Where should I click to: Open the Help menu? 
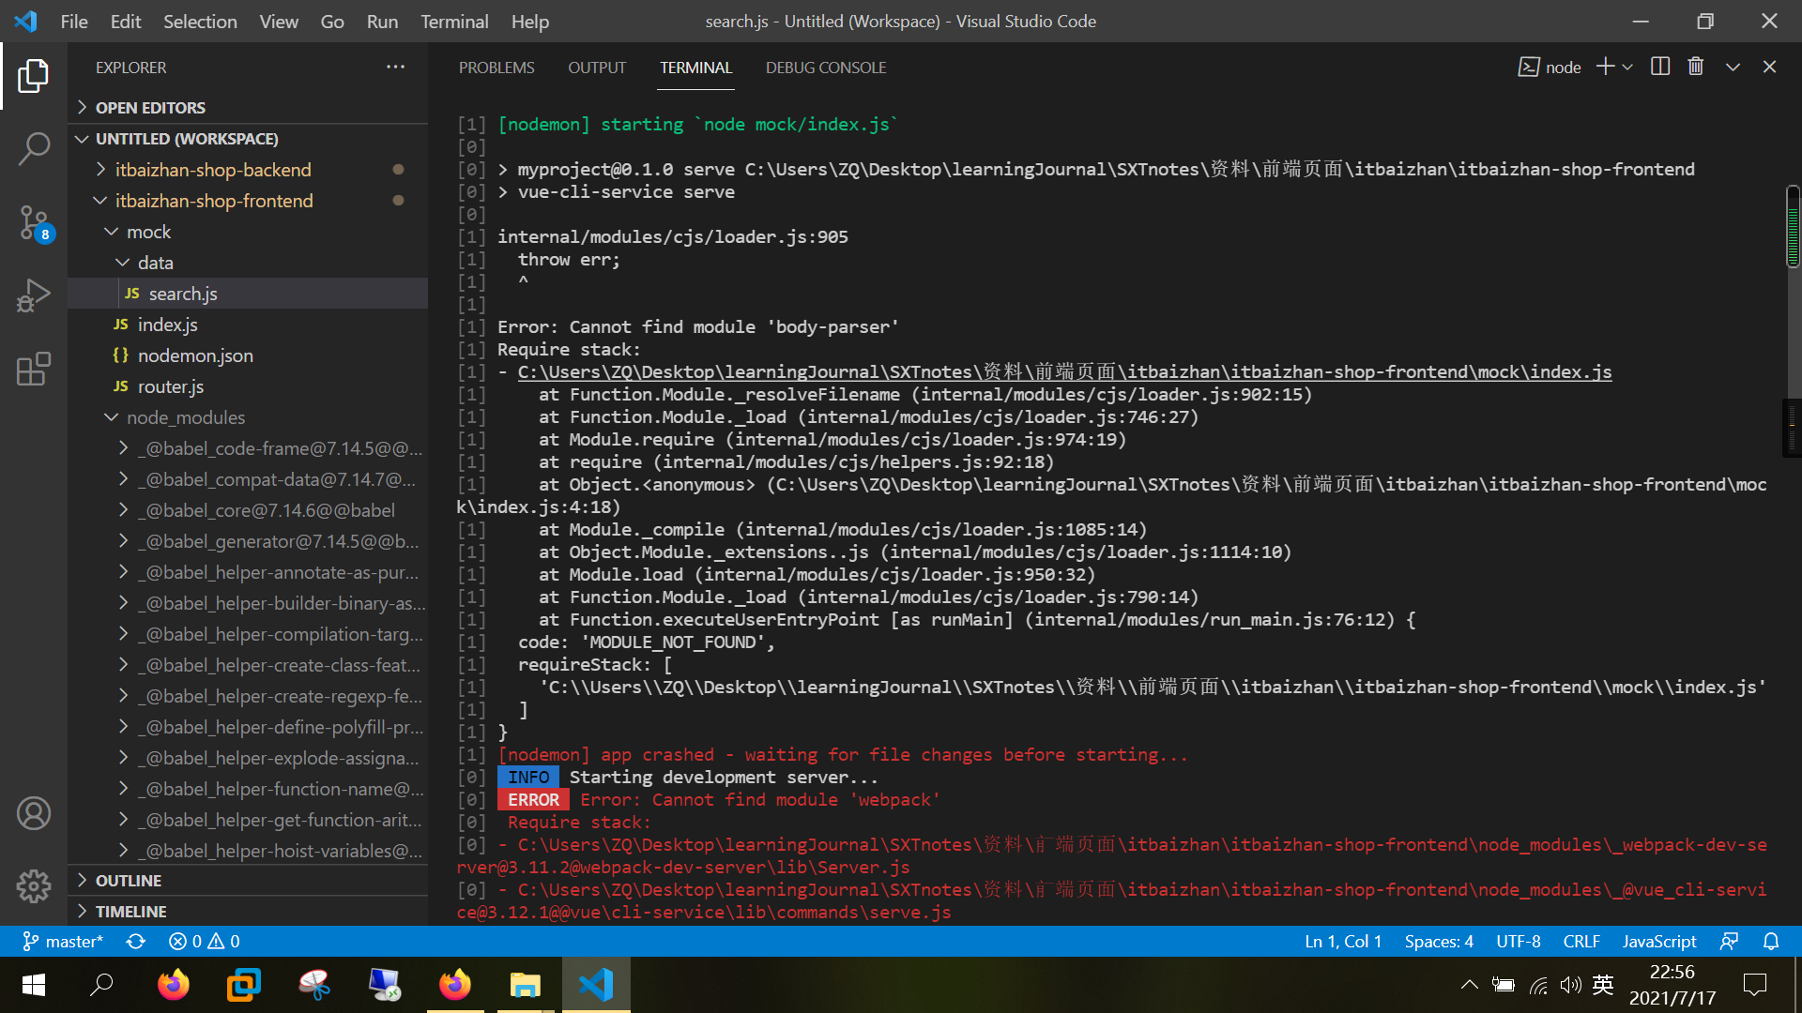(x=530, y=21)
